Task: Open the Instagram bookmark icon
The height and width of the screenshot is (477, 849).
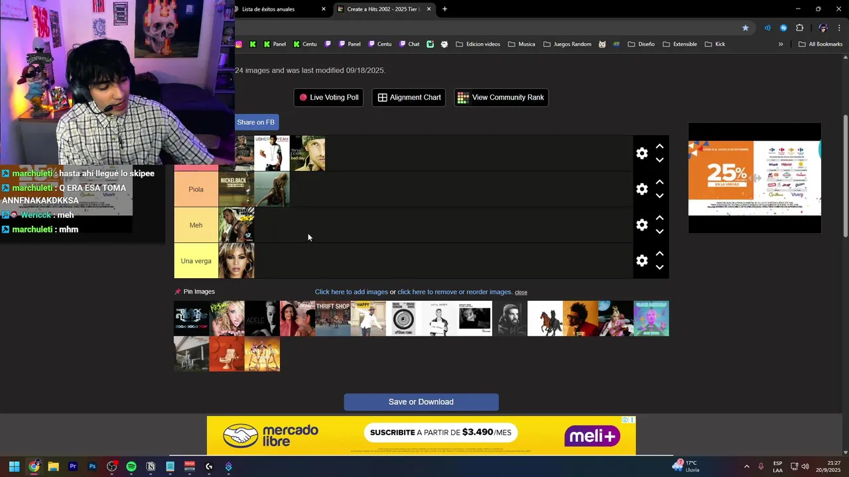Action: 239,44
